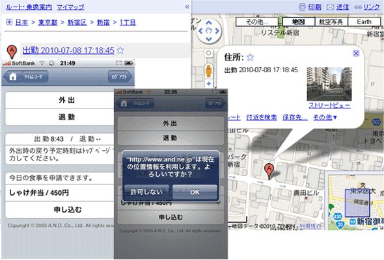Image resolution: width=384 pixels, height=260 pixels.
Task: Open the ルート・乗換案内 link
Action: (x=29, y=7)
